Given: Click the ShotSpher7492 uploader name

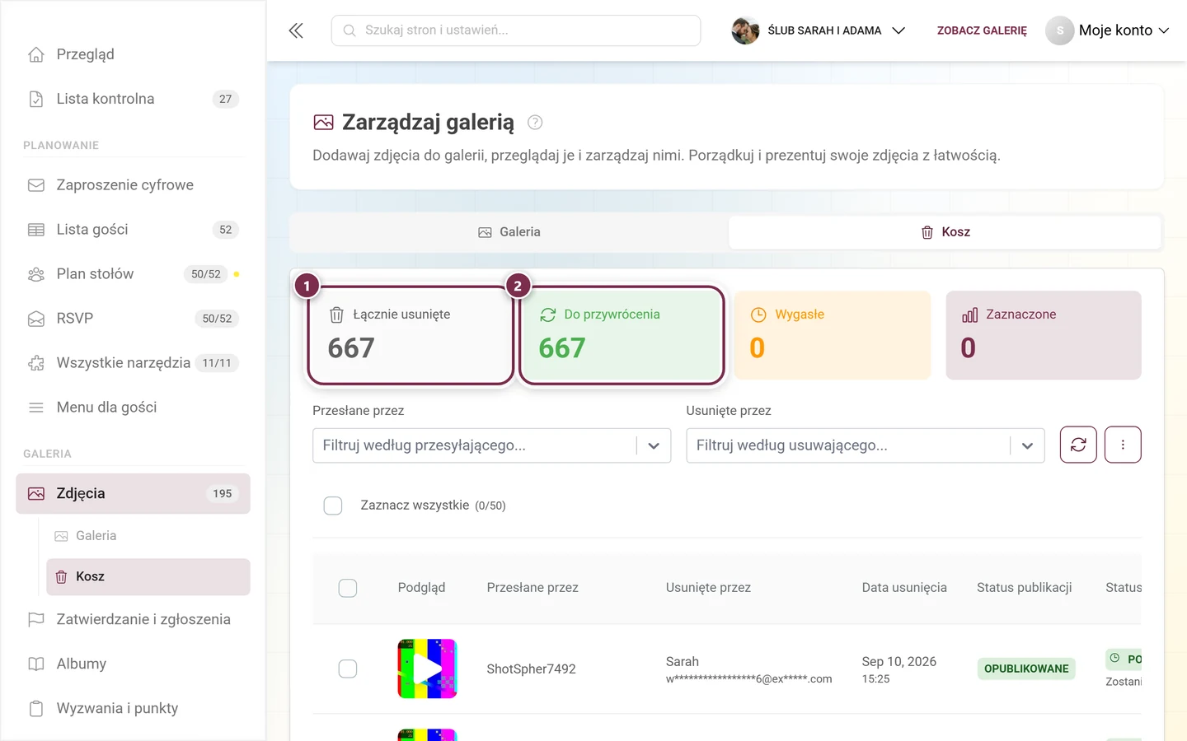Looking at the screenshot, I should [x=531, y=669].
